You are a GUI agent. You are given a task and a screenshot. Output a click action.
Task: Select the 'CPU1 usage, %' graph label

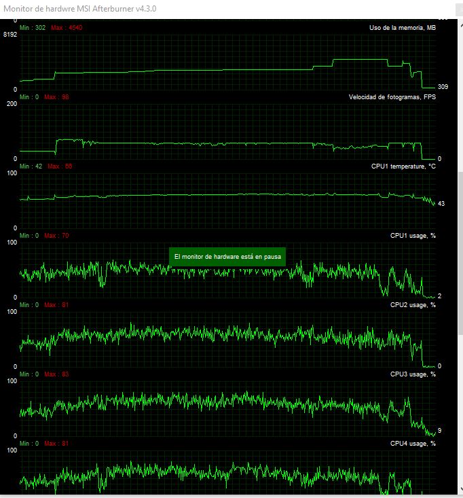pos(413,235)
